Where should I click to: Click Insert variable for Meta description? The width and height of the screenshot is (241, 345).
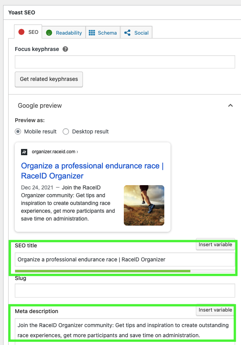(215, 310)
